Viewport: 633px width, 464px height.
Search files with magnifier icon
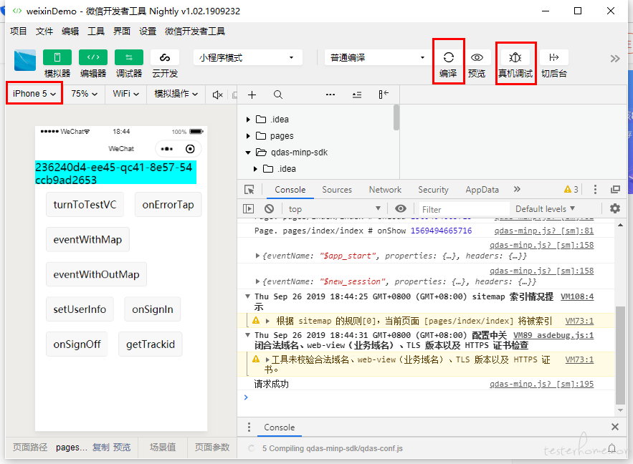[277, 95]
